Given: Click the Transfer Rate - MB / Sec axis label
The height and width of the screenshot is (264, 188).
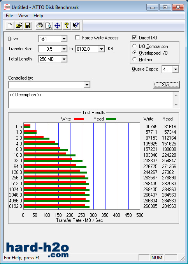Looking at the screenshot, I should pos(79,220).
